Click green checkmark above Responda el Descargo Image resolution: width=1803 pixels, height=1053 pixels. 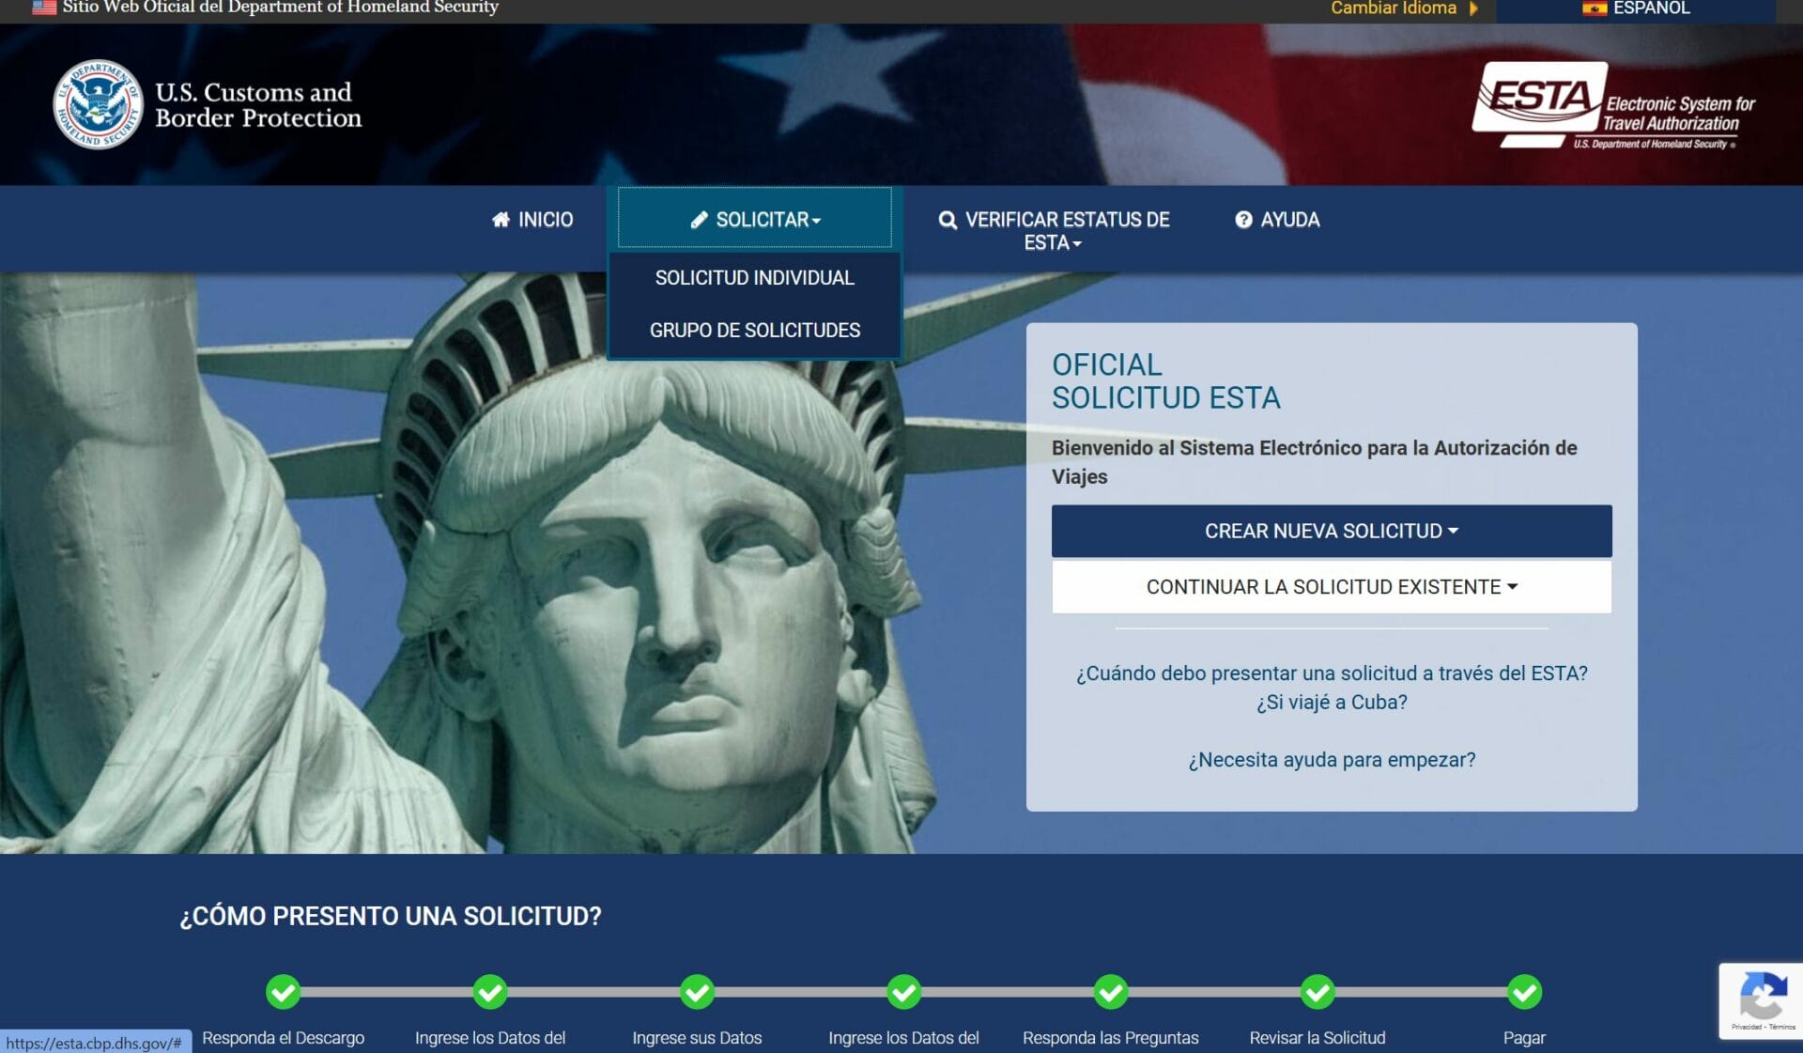[283, 992]
